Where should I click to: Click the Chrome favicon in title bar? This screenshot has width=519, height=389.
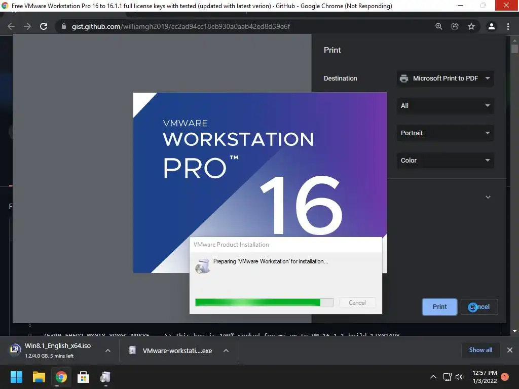(x=5, y=6)
